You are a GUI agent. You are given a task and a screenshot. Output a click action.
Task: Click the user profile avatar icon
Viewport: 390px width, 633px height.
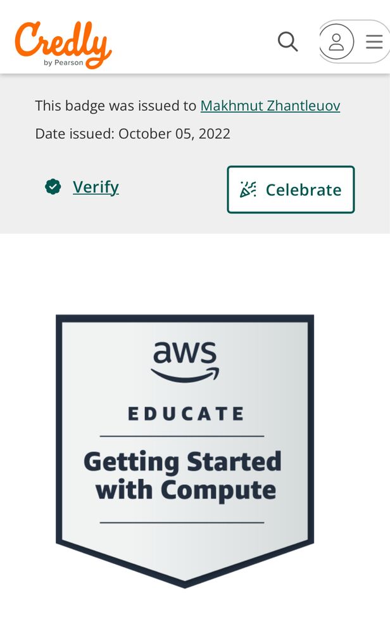pos(336,42)
